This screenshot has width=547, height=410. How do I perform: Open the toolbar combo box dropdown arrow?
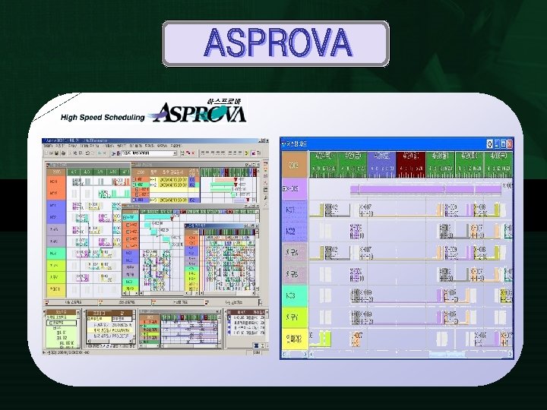175,153
